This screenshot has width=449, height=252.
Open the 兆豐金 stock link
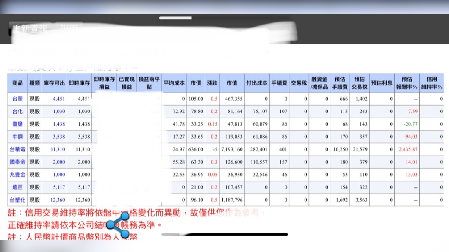[x=17, y=175]
